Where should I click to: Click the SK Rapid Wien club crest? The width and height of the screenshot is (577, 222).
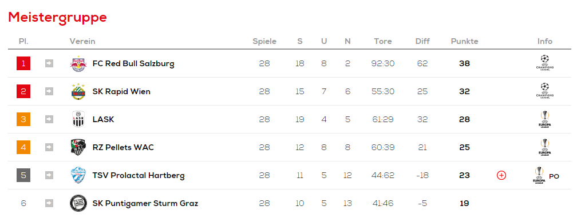click(78, 91)
